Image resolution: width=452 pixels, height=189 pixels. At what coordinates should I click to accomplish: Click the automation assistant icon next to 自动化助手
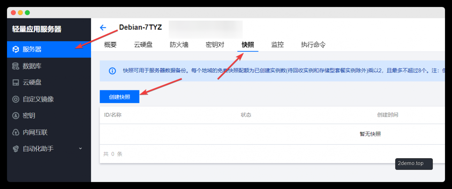(16, 149)
